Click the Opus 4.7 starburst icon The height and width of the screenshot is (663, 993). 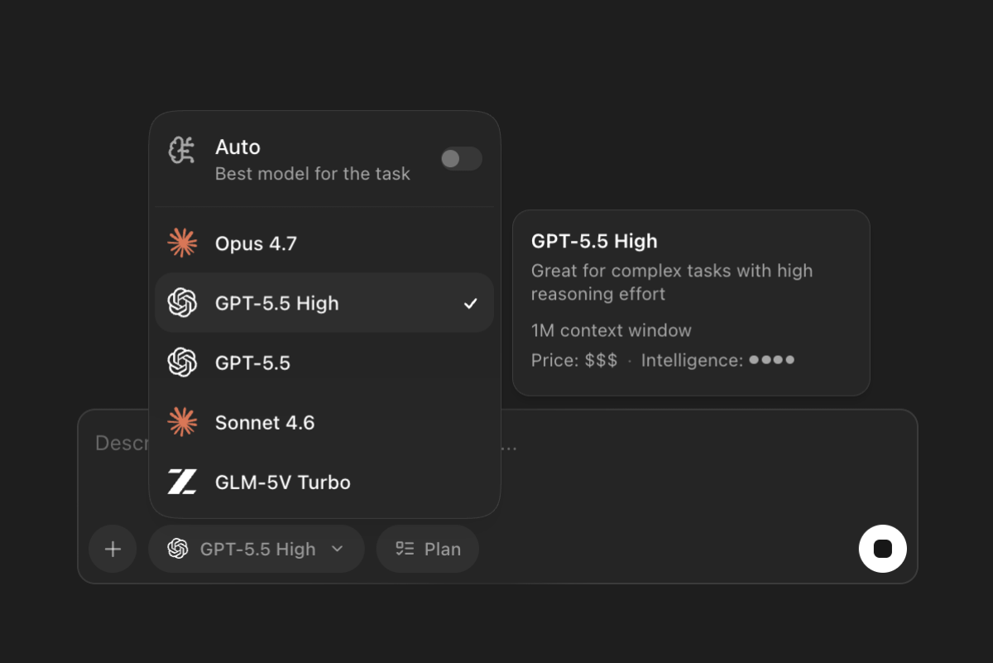coord(182,243)
